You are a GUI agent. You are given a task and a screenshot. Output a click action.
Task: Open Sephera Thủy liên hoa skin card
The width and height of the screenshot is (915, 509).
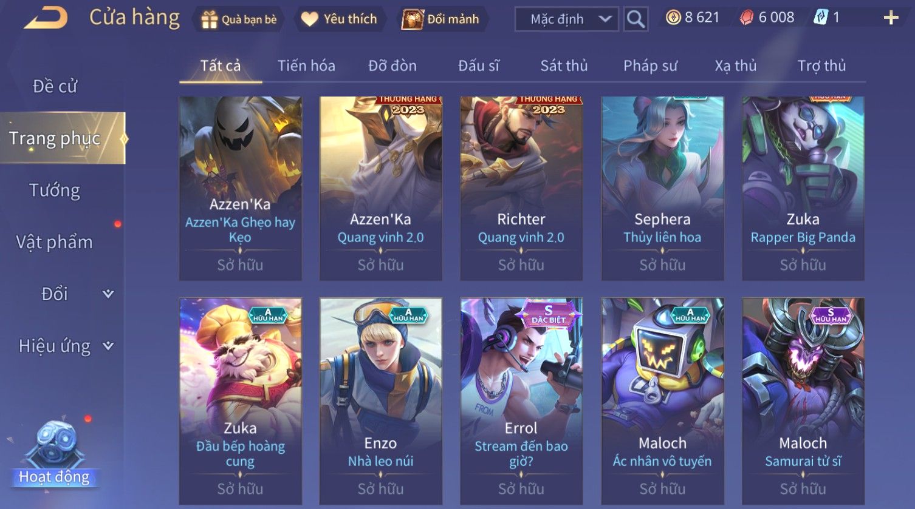pyautogui.click(x=662, y=188)
